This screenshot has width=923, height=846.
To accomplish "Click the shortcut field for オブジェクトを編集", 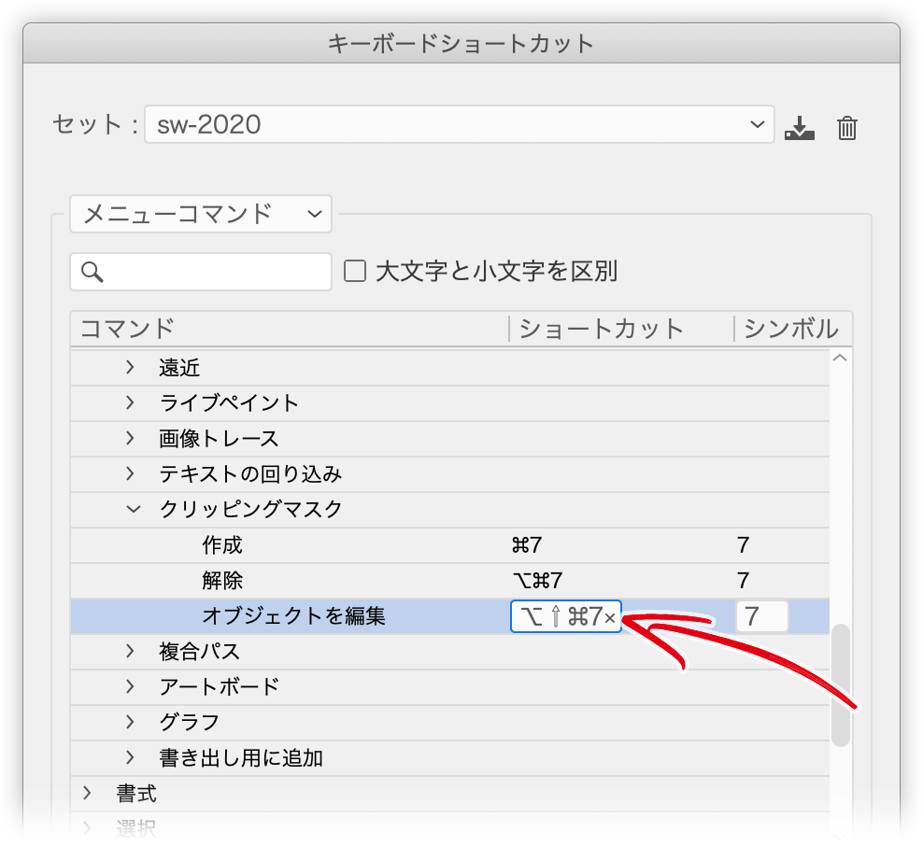I will click(566, 616).
